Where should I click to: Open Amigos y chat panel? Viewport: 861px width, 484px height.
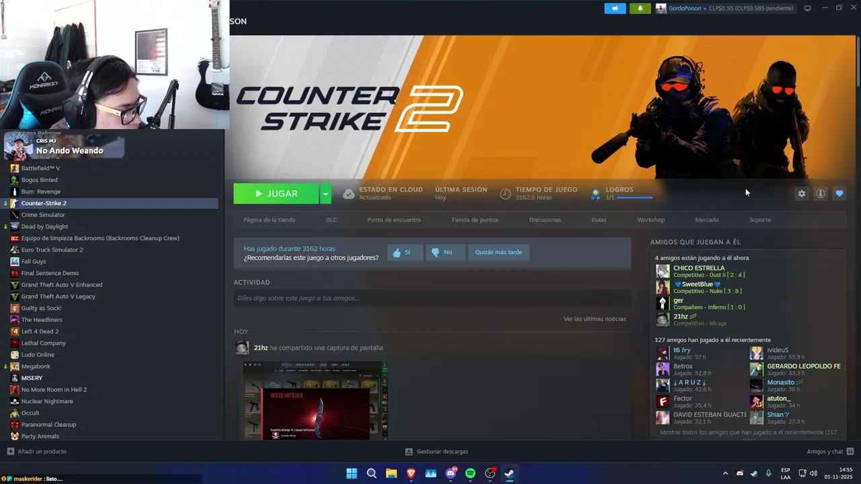click(x=830, y=452)
